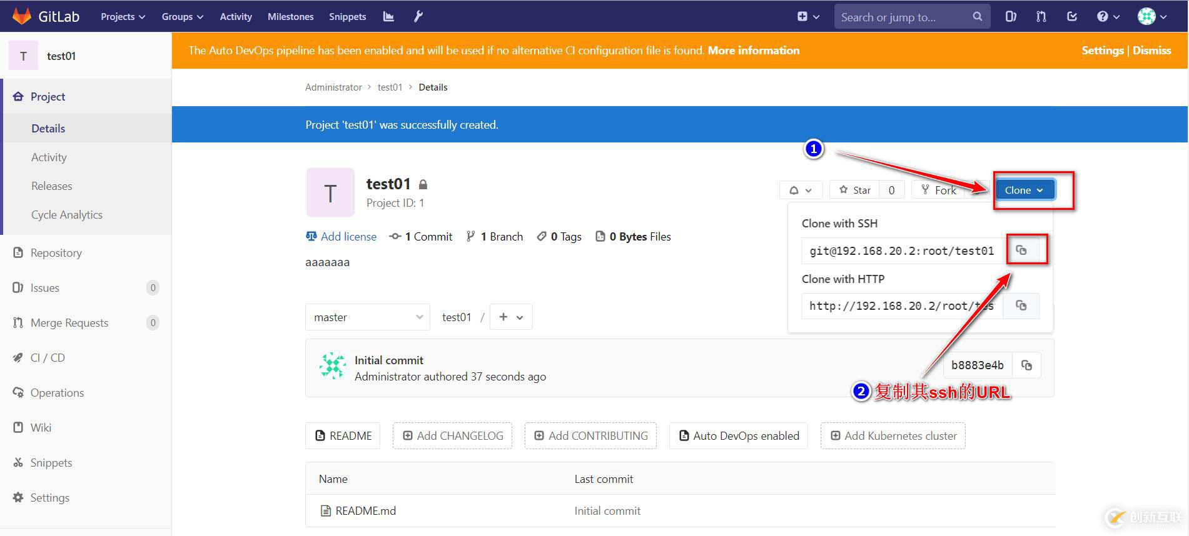Open the issues icon in top bar

1010,17
